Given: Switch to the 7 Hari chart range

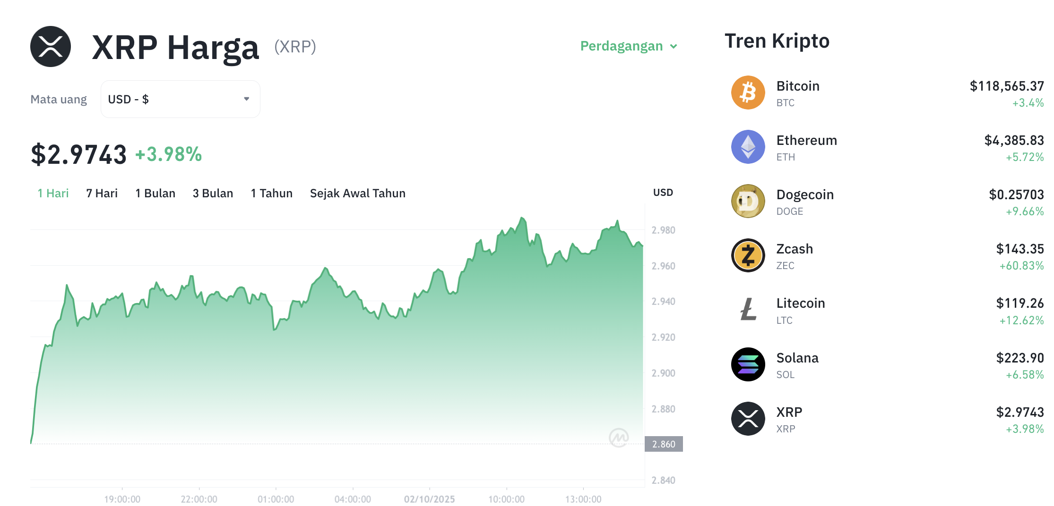Looking at the screenshot, I should pyautogui.click(x=102, y=193).
